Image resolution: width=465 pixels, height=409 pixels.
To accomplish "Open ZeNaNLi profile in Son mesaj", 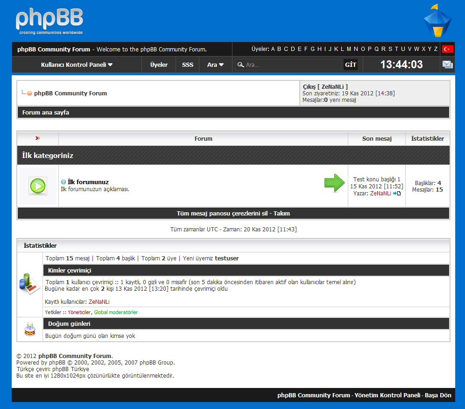I will click(x=380, y=194).
